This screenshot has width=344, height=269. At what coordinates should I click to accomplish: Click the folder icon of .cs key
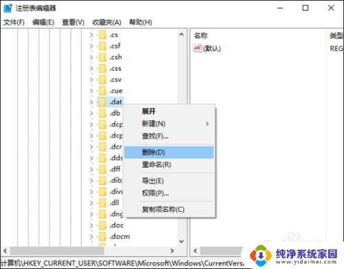pos(103,35)
